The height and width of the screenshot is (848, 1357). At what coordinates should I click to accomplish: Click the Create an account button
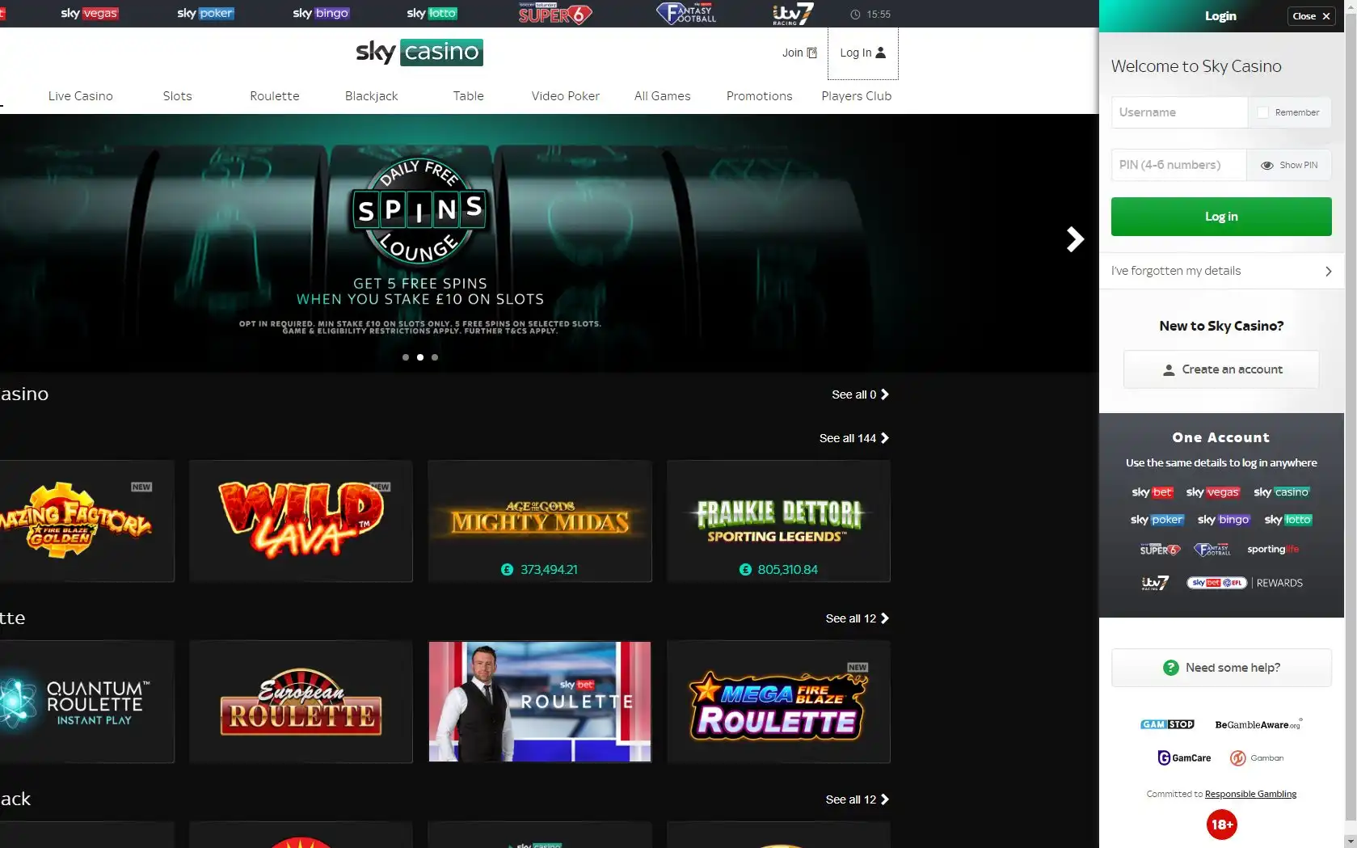tap(1220, 369)
